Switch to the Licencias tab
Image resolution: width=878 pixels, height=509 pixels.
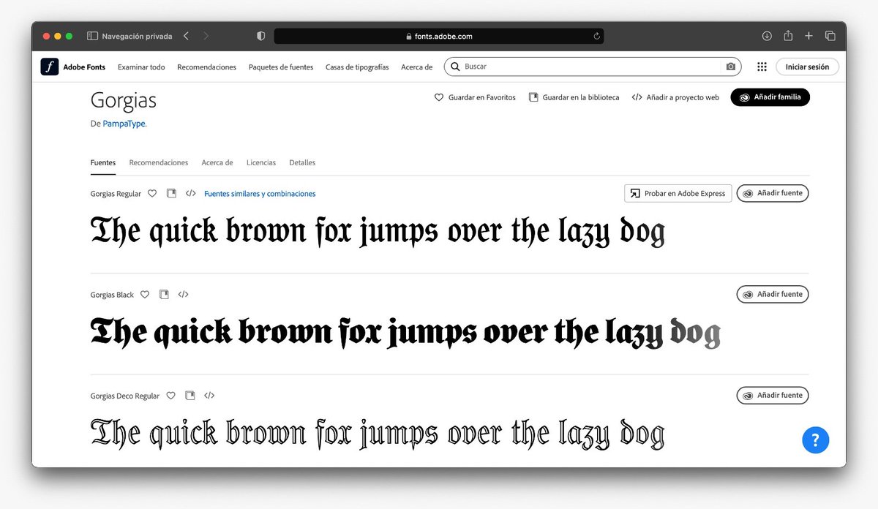(x=261, y=162)
